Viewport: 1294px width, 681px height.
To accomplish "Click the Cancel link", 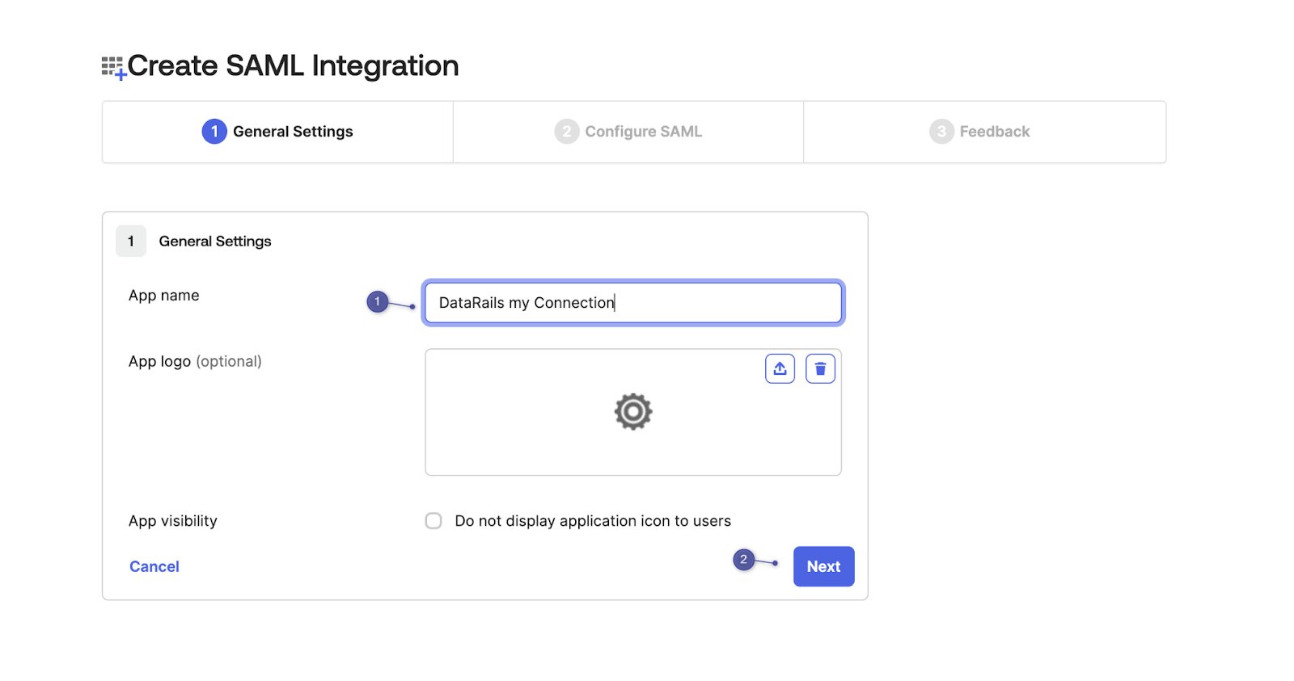I will pyautogui.click(x=154, y=566).
